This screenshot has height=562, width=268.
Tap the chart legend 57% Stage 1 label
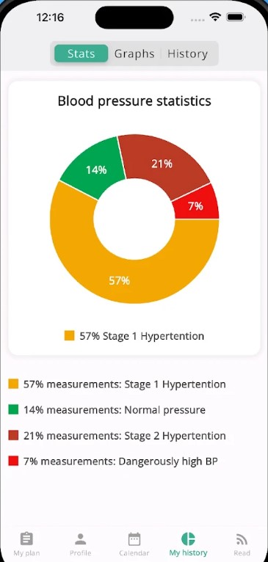tap(142, 336)
